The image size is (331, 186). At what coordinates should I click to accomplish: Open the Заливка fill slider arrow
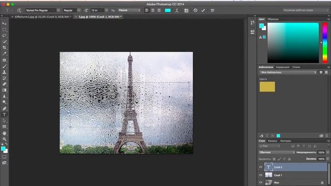pos(327,159)
